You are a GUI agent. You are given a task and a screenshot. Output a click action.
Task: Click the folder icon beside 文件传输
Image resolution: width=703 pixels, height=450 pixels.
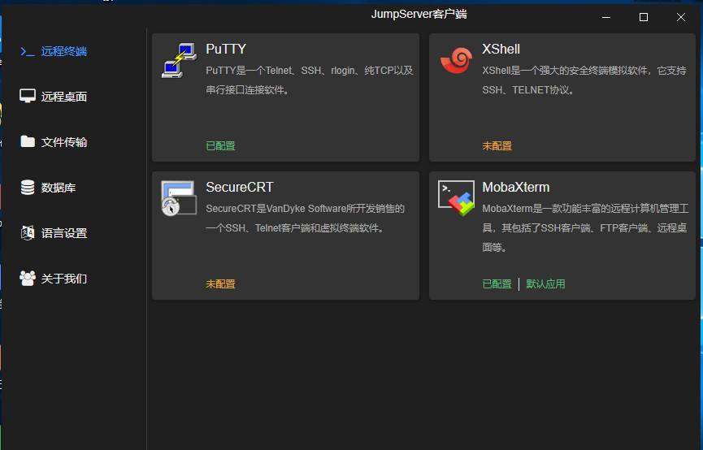28,141
